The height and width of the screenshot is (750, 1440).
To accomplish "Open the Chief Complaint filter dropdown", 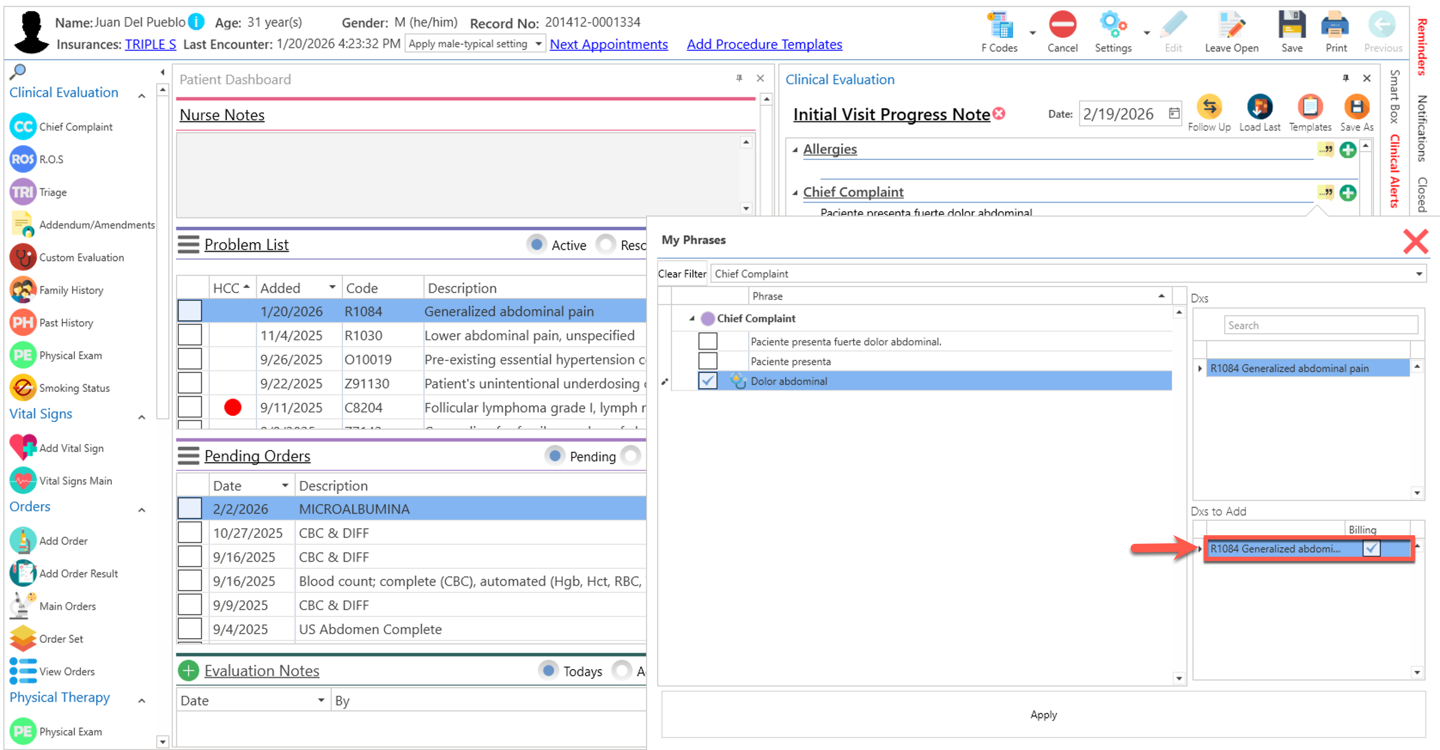I will [1418, 274].
